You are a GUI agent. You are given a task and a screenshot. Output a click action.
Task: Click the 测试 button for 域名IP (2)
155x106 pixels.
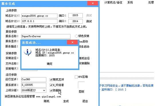(x=89, y=21)
